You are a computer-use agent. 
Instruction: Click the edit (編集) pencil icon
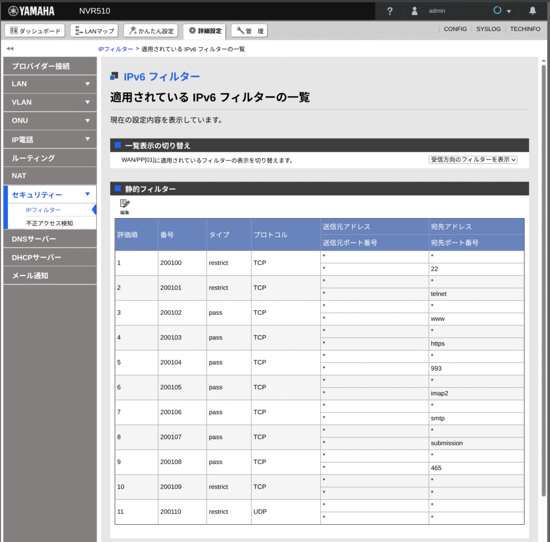click(125, 206)
